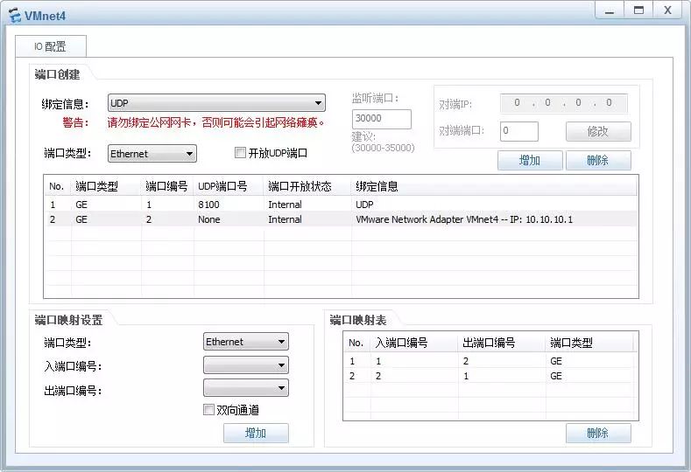The width and height of the screenshot is (691, 472).
Task: Click 删除 button in 端口创建 section
Action: pos(598,160)
